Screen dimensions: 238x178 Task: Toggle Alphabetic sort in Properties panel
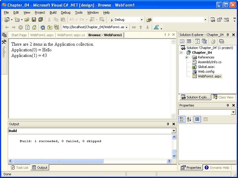(x=189, y=119)
